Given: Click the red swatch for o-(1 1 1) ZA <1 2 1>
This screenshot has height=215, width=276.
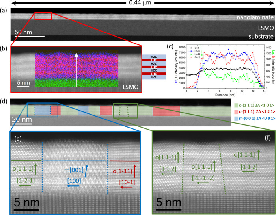Looking at the screenshot, I should (236, 112).
